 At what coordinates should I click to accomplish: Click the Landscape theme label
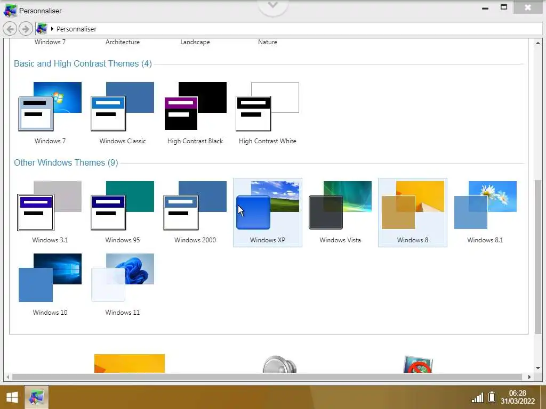195,42
